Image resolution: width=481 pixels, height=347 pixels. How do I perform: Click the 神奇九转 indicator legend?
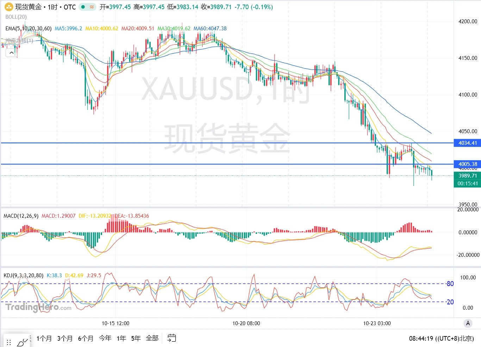pyautogui.click(x=19, y=41)
